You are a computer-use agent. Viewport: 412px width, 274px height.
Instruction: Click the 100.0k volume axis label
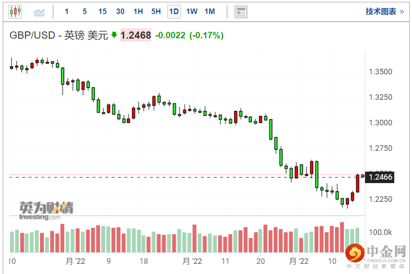380,232
